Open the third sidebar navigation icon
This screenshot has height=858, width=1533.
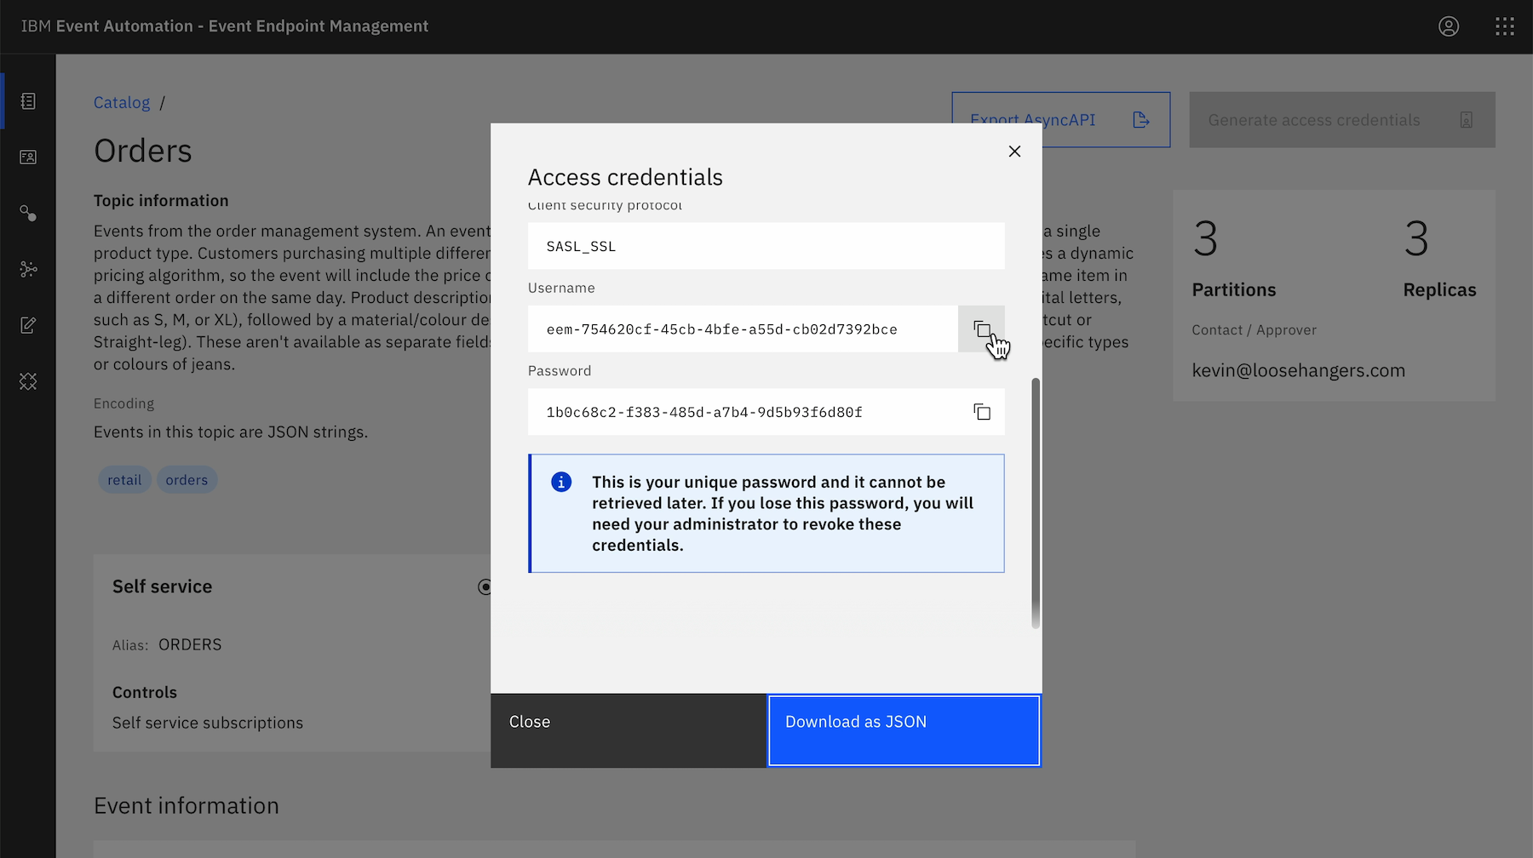pos(28,214)
